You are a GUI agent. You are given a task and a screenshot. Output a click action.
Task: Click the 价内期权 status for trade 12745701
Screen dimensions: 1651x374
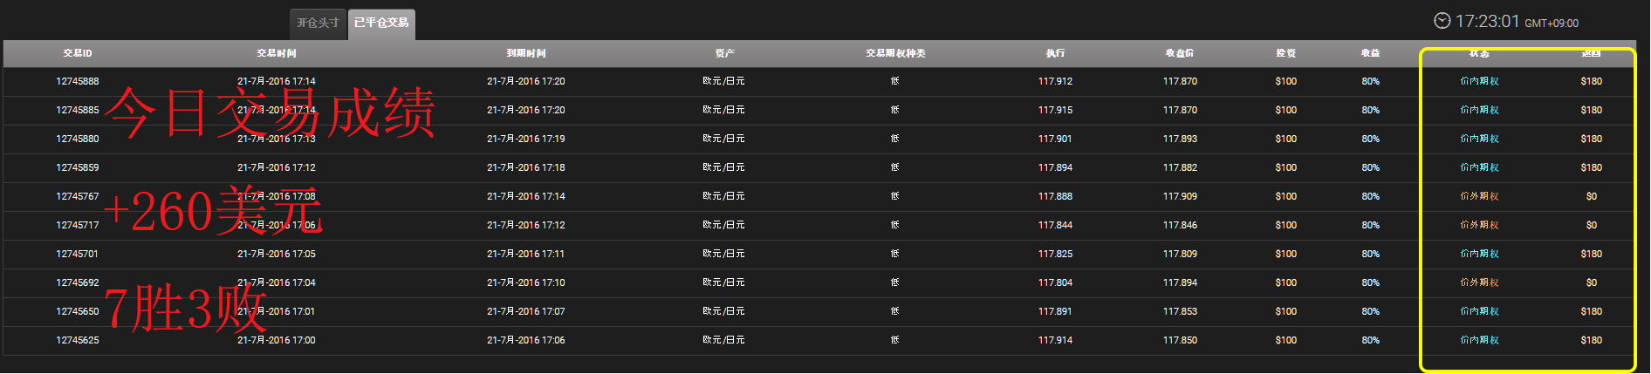pos(1480,254)
